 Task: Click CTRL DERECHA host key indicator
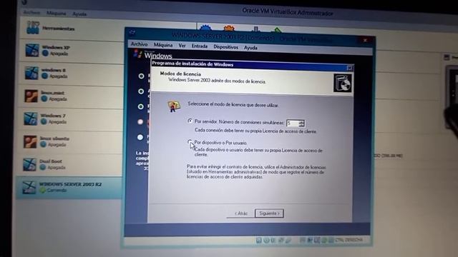click(349, 240)
